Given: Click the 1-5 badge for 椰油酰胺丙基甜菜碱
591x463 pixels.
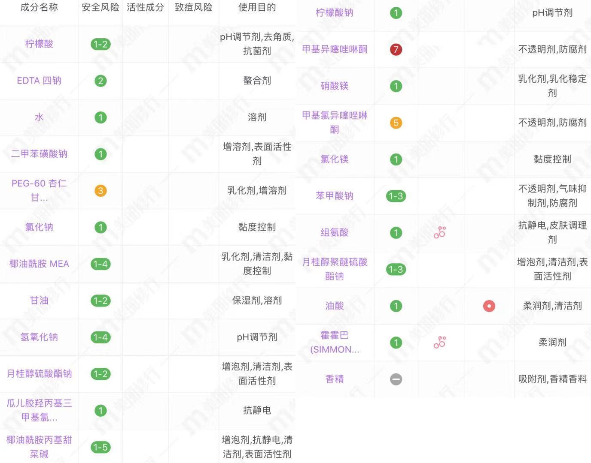Looking at the screenshot, I should (101, 447).
